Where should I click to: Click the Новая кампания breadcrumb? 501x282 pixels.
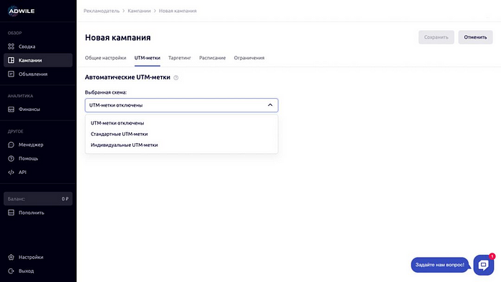pos(177,11)
